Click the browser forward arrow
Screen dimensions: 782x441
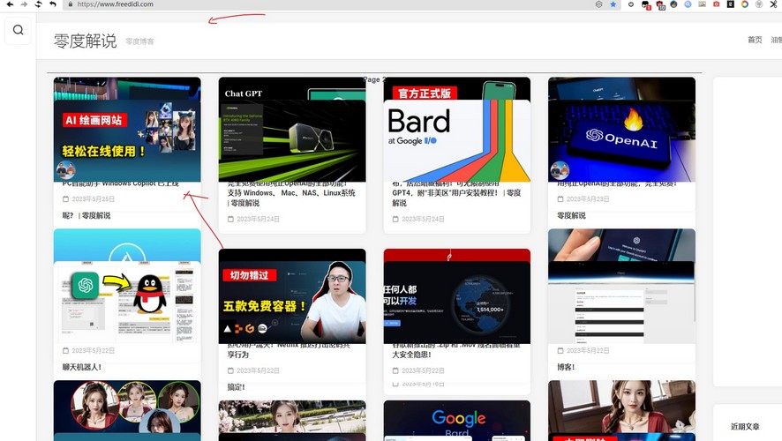pyautogui.click(x=24, y=4)
